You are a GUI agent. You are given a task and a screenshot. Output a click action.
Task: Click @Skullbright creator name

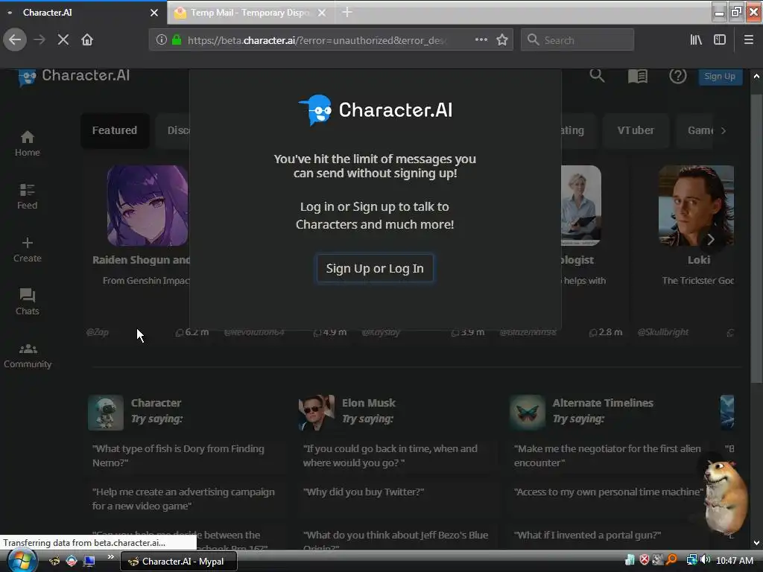pyautogui.click(x=662, y=332)
